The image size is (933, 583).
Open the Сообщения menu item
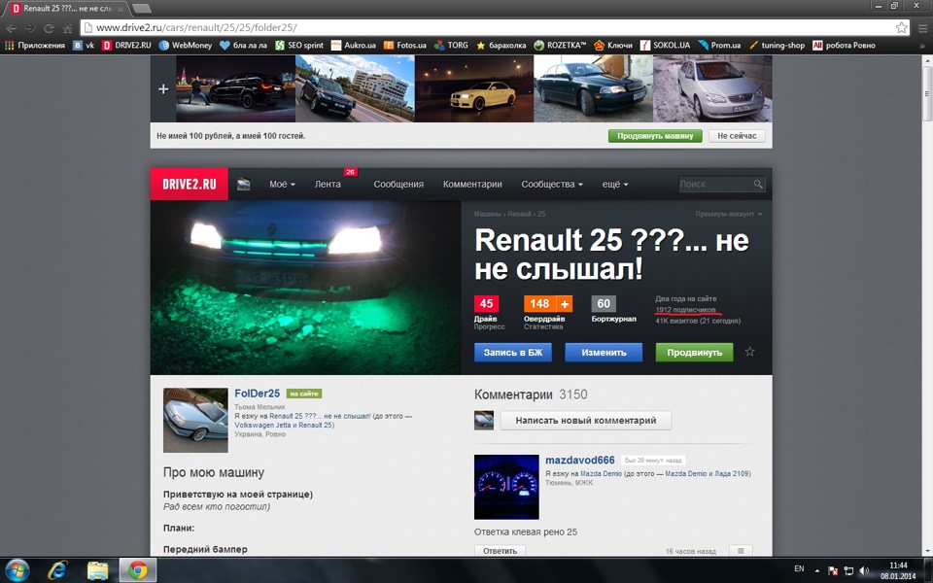[398, 185]
